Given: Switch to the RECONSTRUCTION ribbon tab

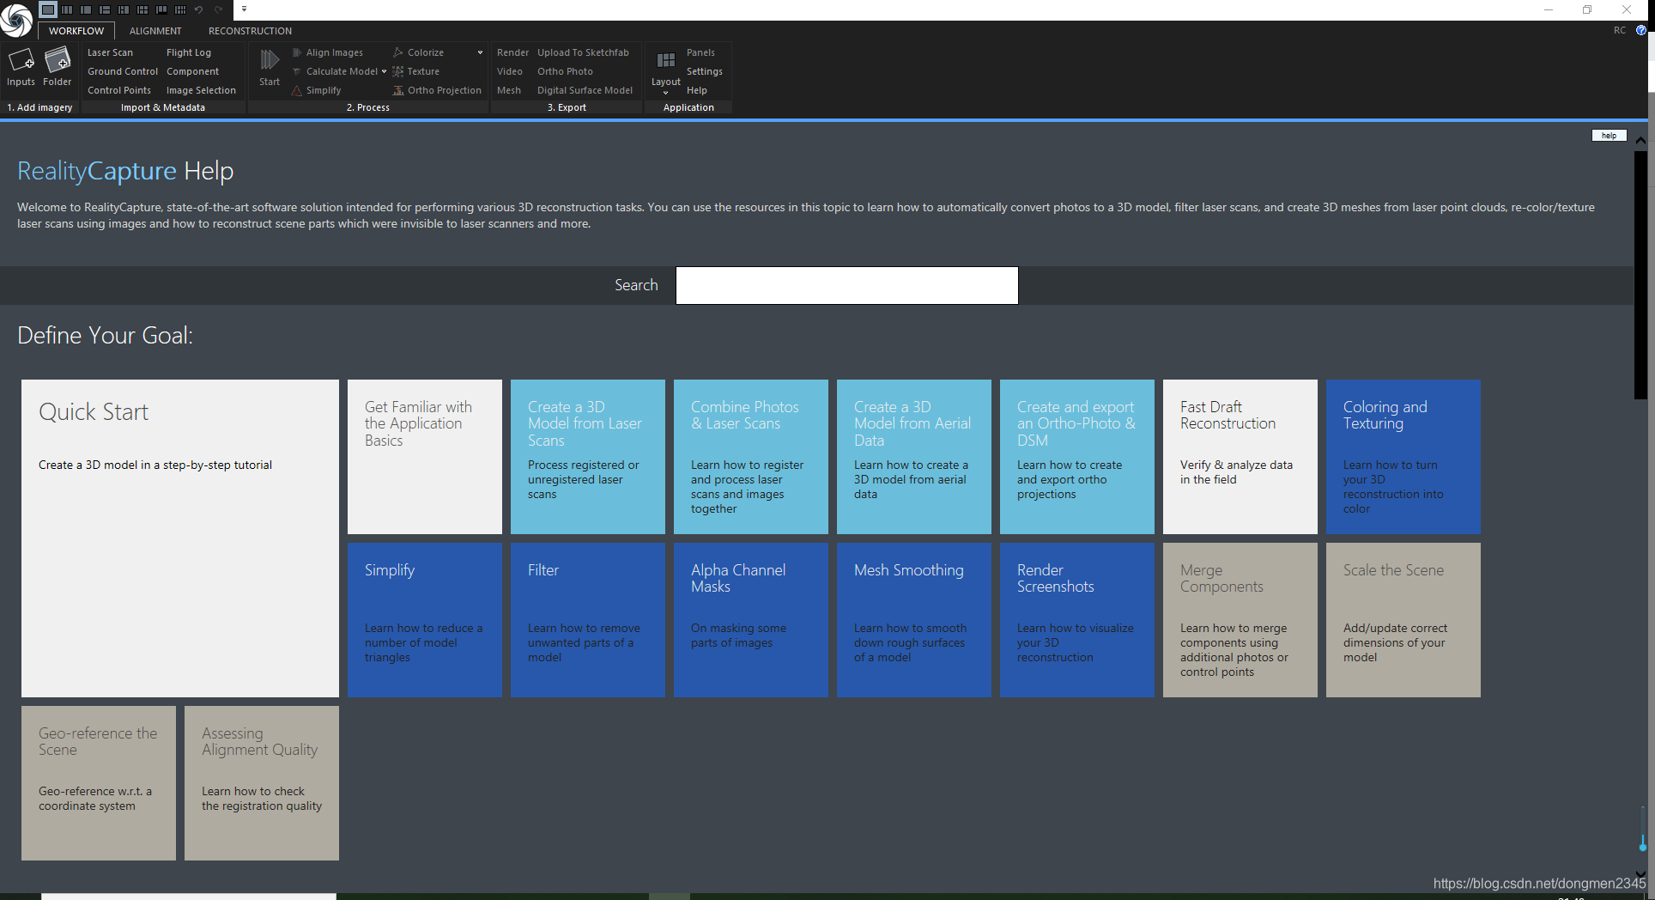Looking at the screenshot, I should 250,31.
